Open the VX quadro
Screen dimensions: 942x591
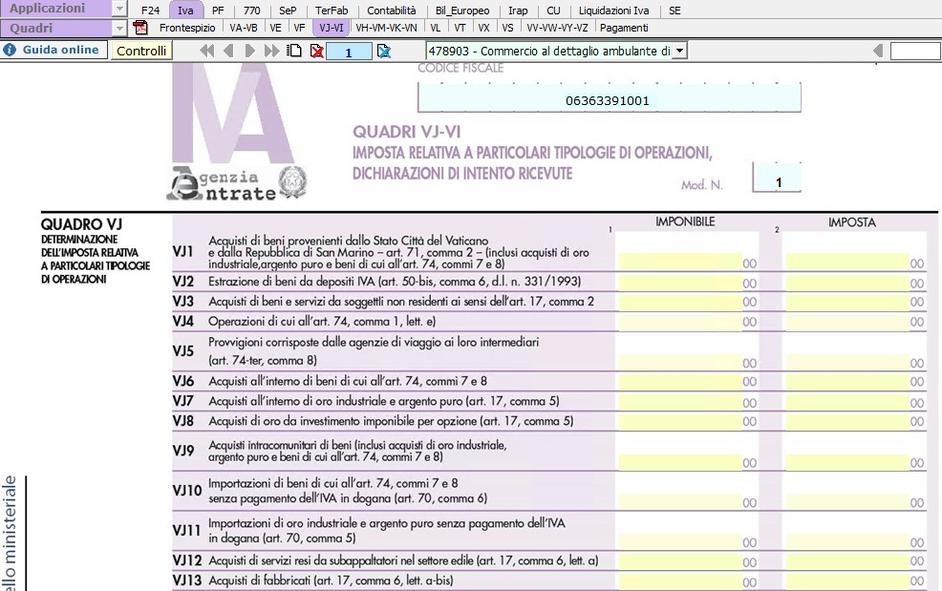[483, 28]
